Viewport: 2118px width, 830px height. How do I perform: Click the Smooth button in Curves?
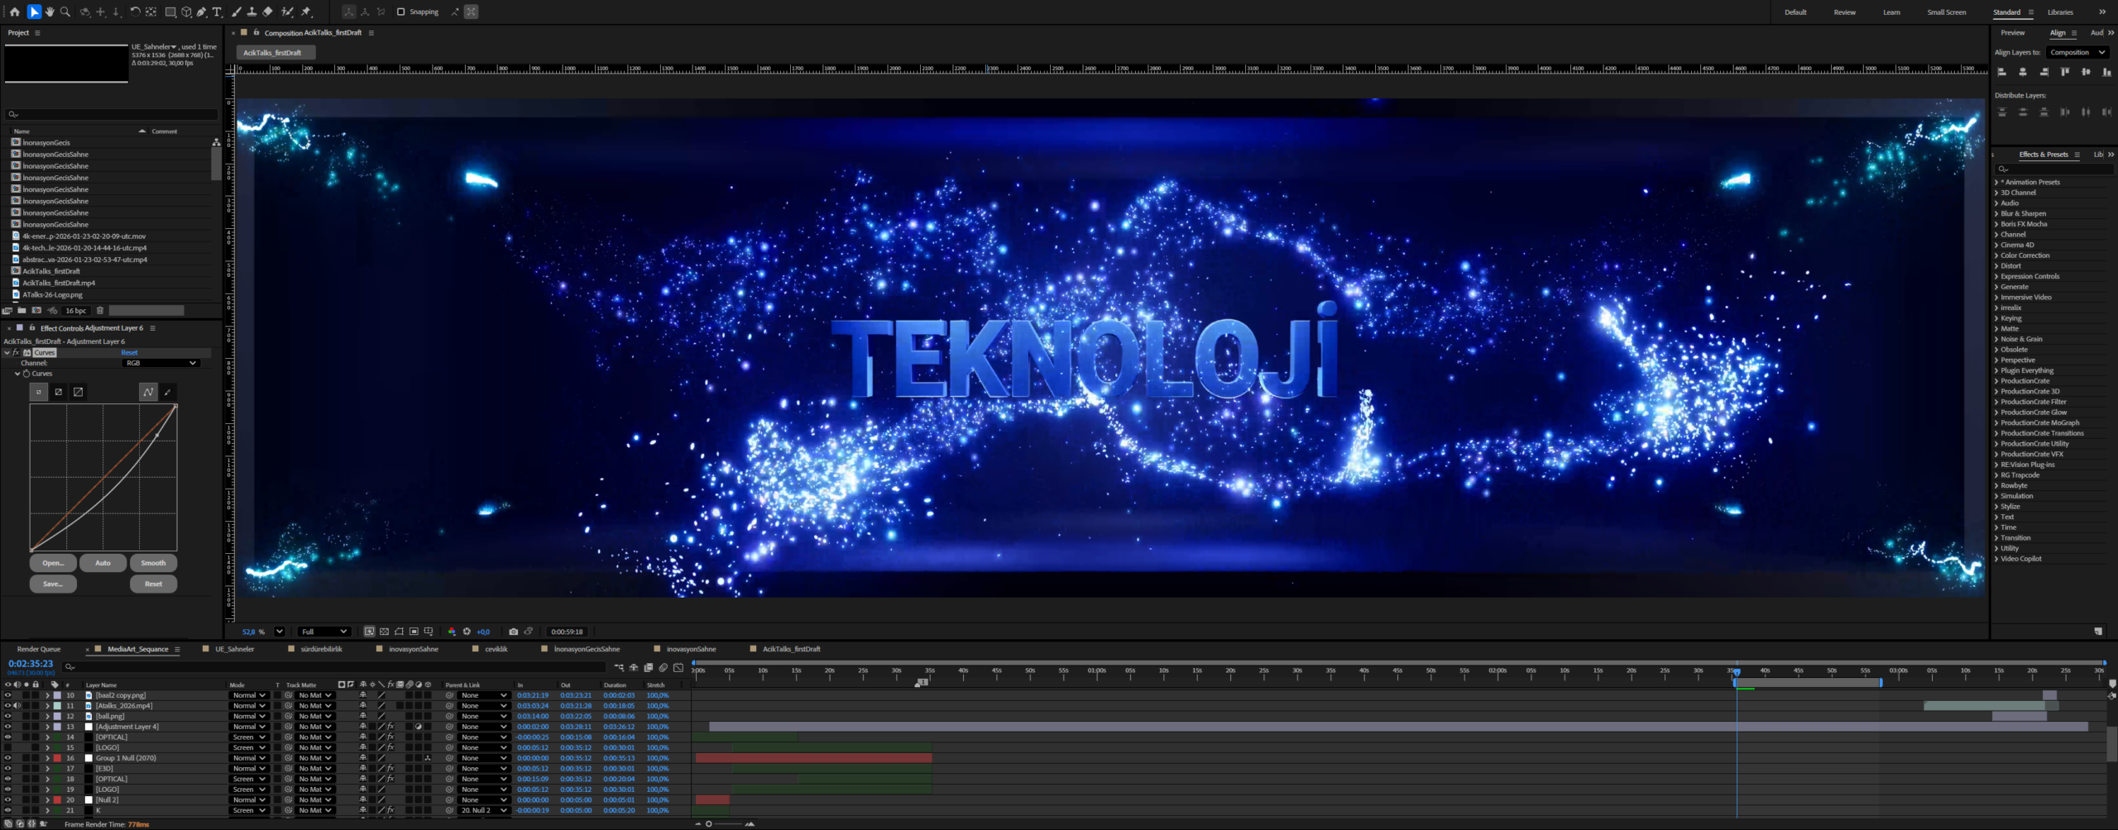[x=153, y=563]
